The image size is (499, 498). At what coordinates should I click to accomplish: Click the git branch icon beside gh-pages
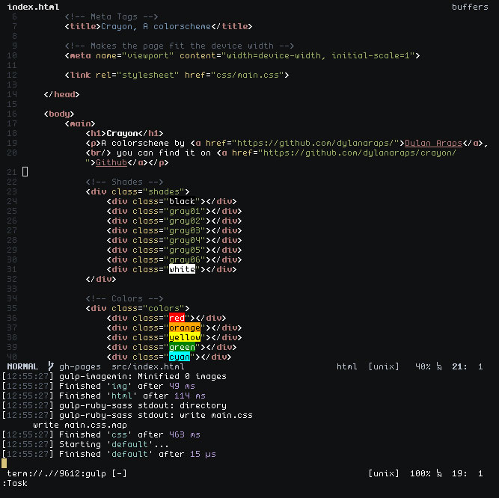51,366
